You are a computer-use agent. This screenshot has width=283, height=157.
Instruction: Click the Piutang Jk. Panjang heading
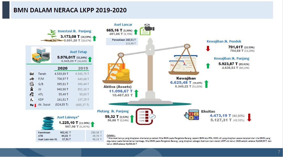(x=113, y=111)
